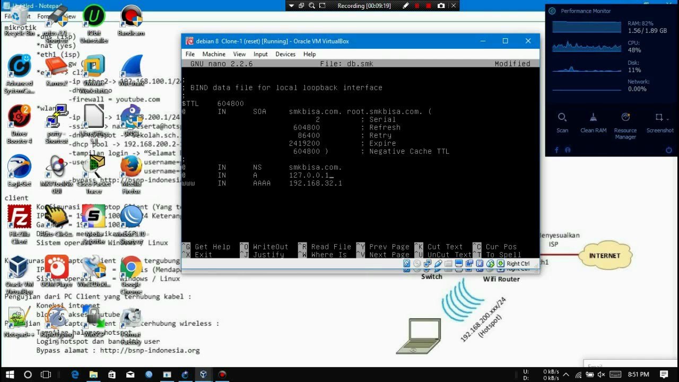Close the recording toolbar with its X icon
Viewport: 679px width, 382px height.
(454, 6)
